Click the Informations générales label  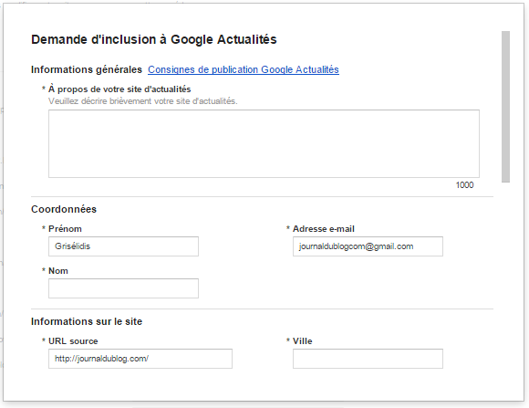point(87,69)
